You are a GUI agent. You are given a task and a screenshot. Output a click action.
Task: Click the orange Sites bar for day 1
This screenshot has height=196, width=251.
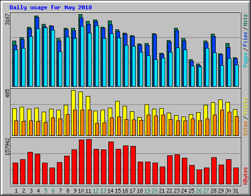[x=16, y=128]
